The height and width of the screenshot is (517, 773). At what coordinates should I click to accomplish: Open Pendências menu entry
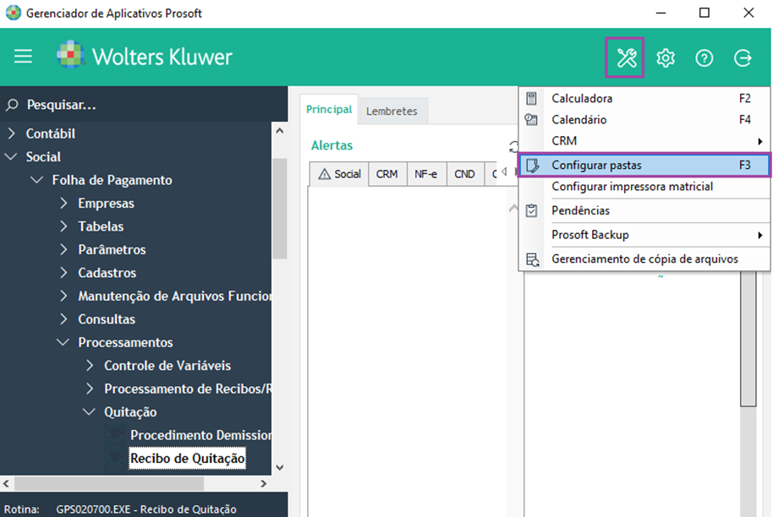click(644, 210)
